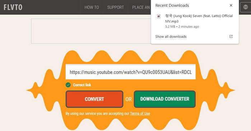Click the Recent Downloads heading
This screenshot has height=131, width=251.
172,5
